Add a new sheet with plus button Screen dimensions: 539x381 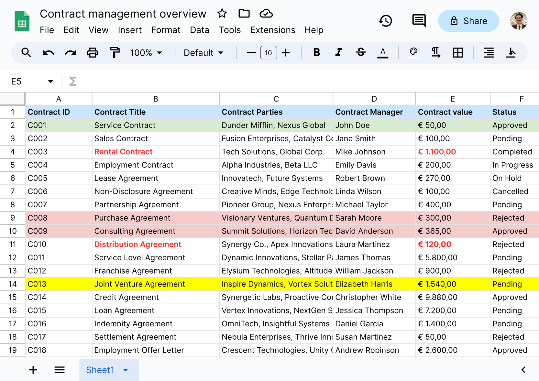[x=33, y=370]
